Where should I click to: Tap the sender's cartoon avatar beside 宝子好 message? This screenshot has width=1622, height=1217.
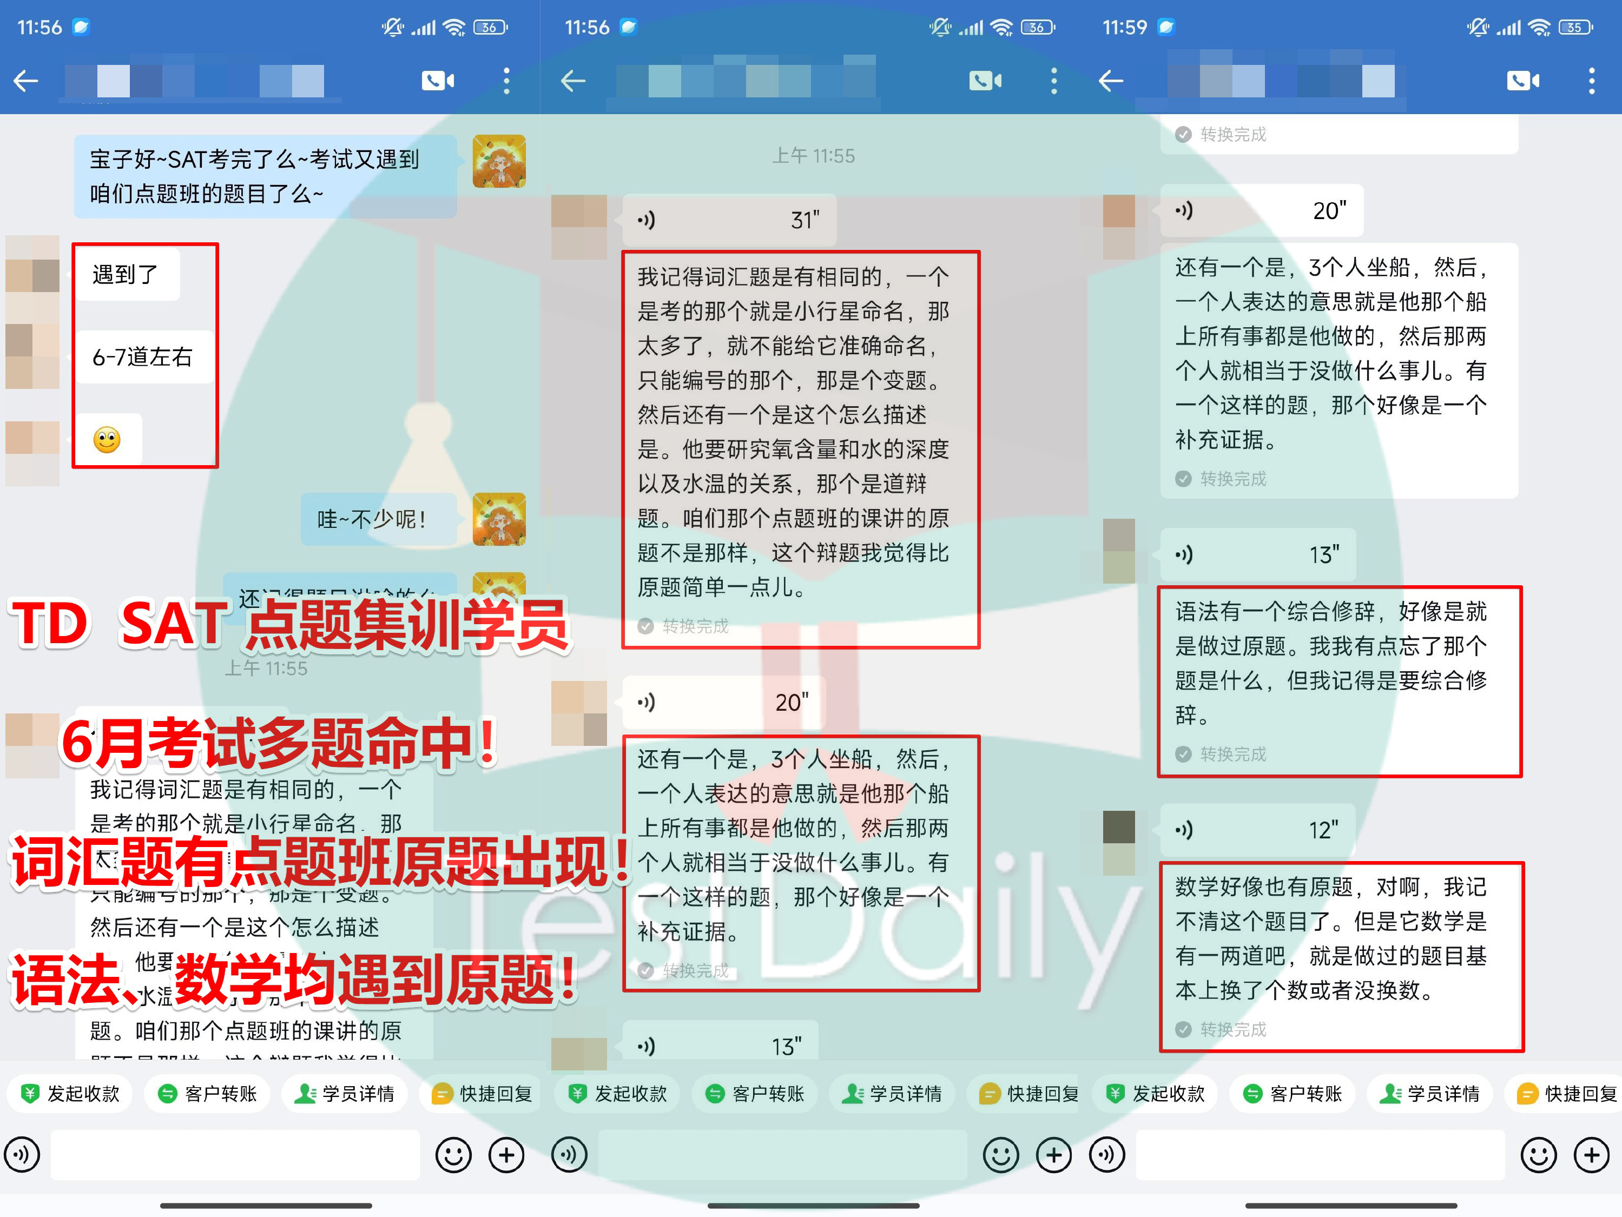pyautogui.click(x=499, y=161)
